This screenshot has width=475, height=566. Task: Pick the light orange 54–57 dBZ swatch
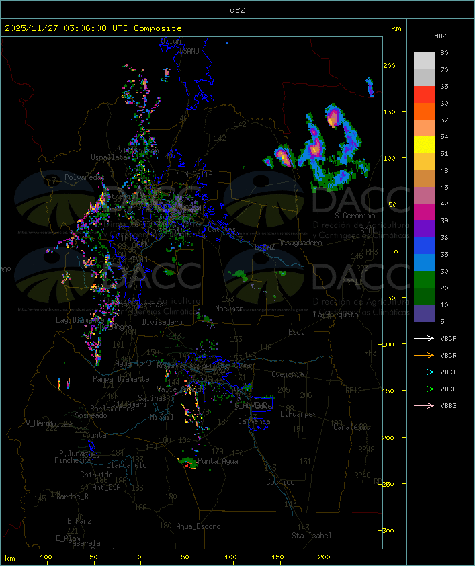pos(424,128)
